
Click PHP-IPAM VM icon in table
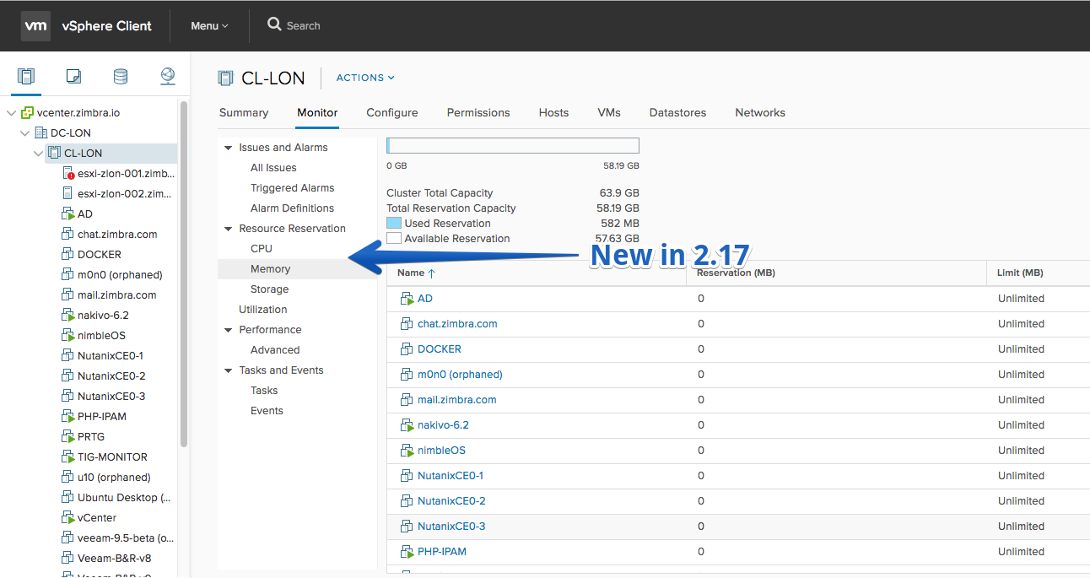407,552
